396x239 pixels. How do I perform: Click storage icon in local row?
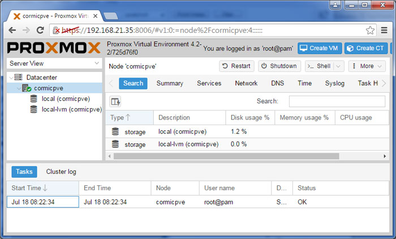pos(115,131)
